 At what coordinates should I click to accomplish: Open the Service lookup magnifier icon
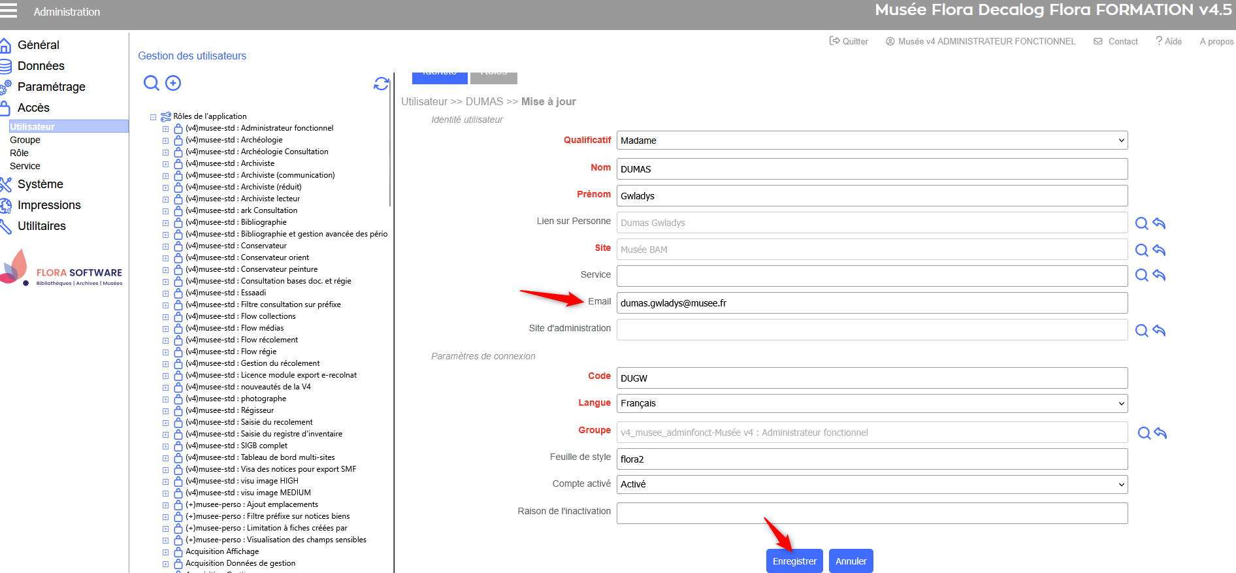click(1141, 275)
